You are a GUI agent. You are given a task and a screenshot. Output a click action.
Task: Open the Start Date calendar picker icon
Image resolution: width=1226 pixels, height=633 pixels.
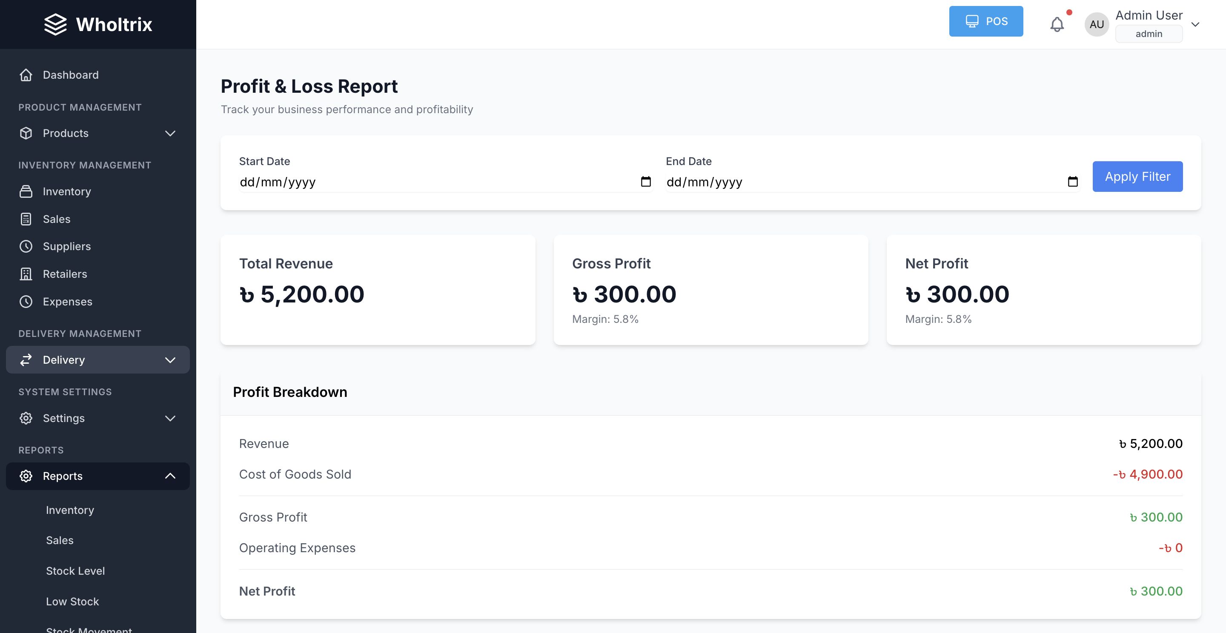[645, 182]
